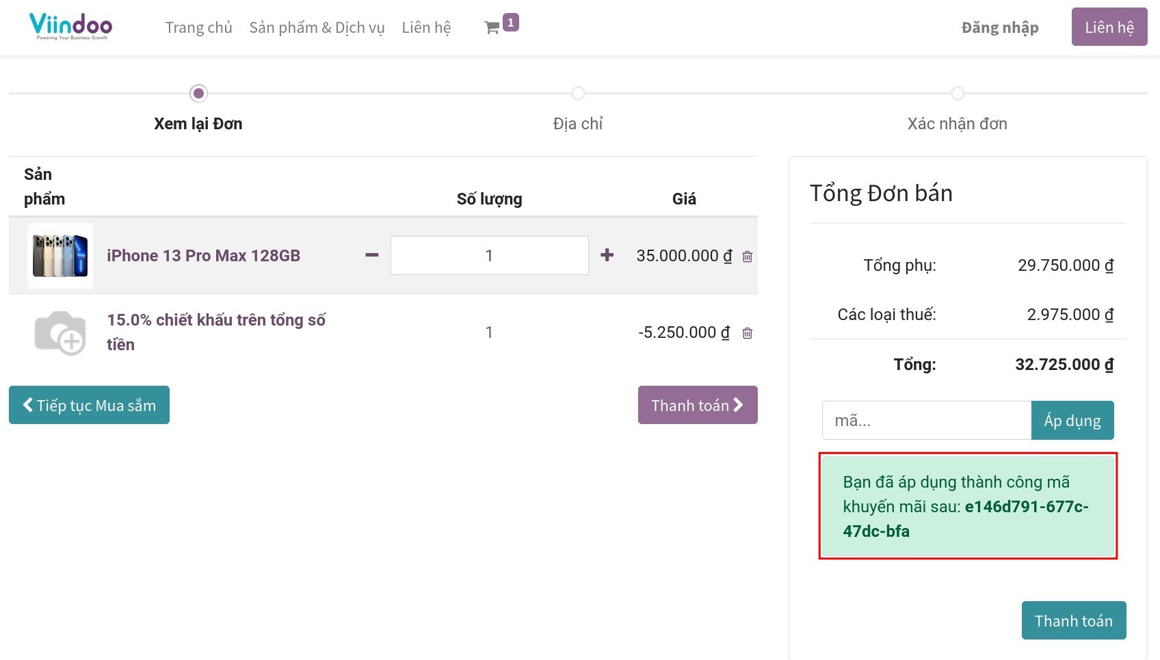Image resolution: width=1160 pixels, height=660 pixels.
Task: Go to the Địa chỉ step
Action: [578, 93]
